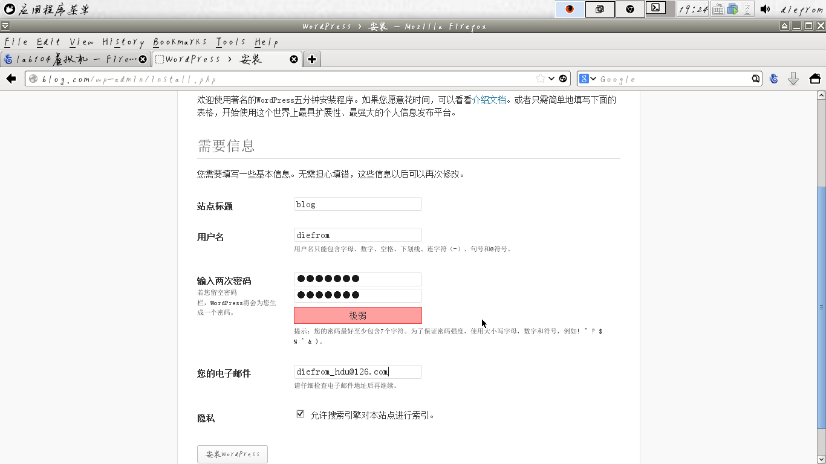
Task: Open the applications menu in the panel
Action: tap(47, 9)
